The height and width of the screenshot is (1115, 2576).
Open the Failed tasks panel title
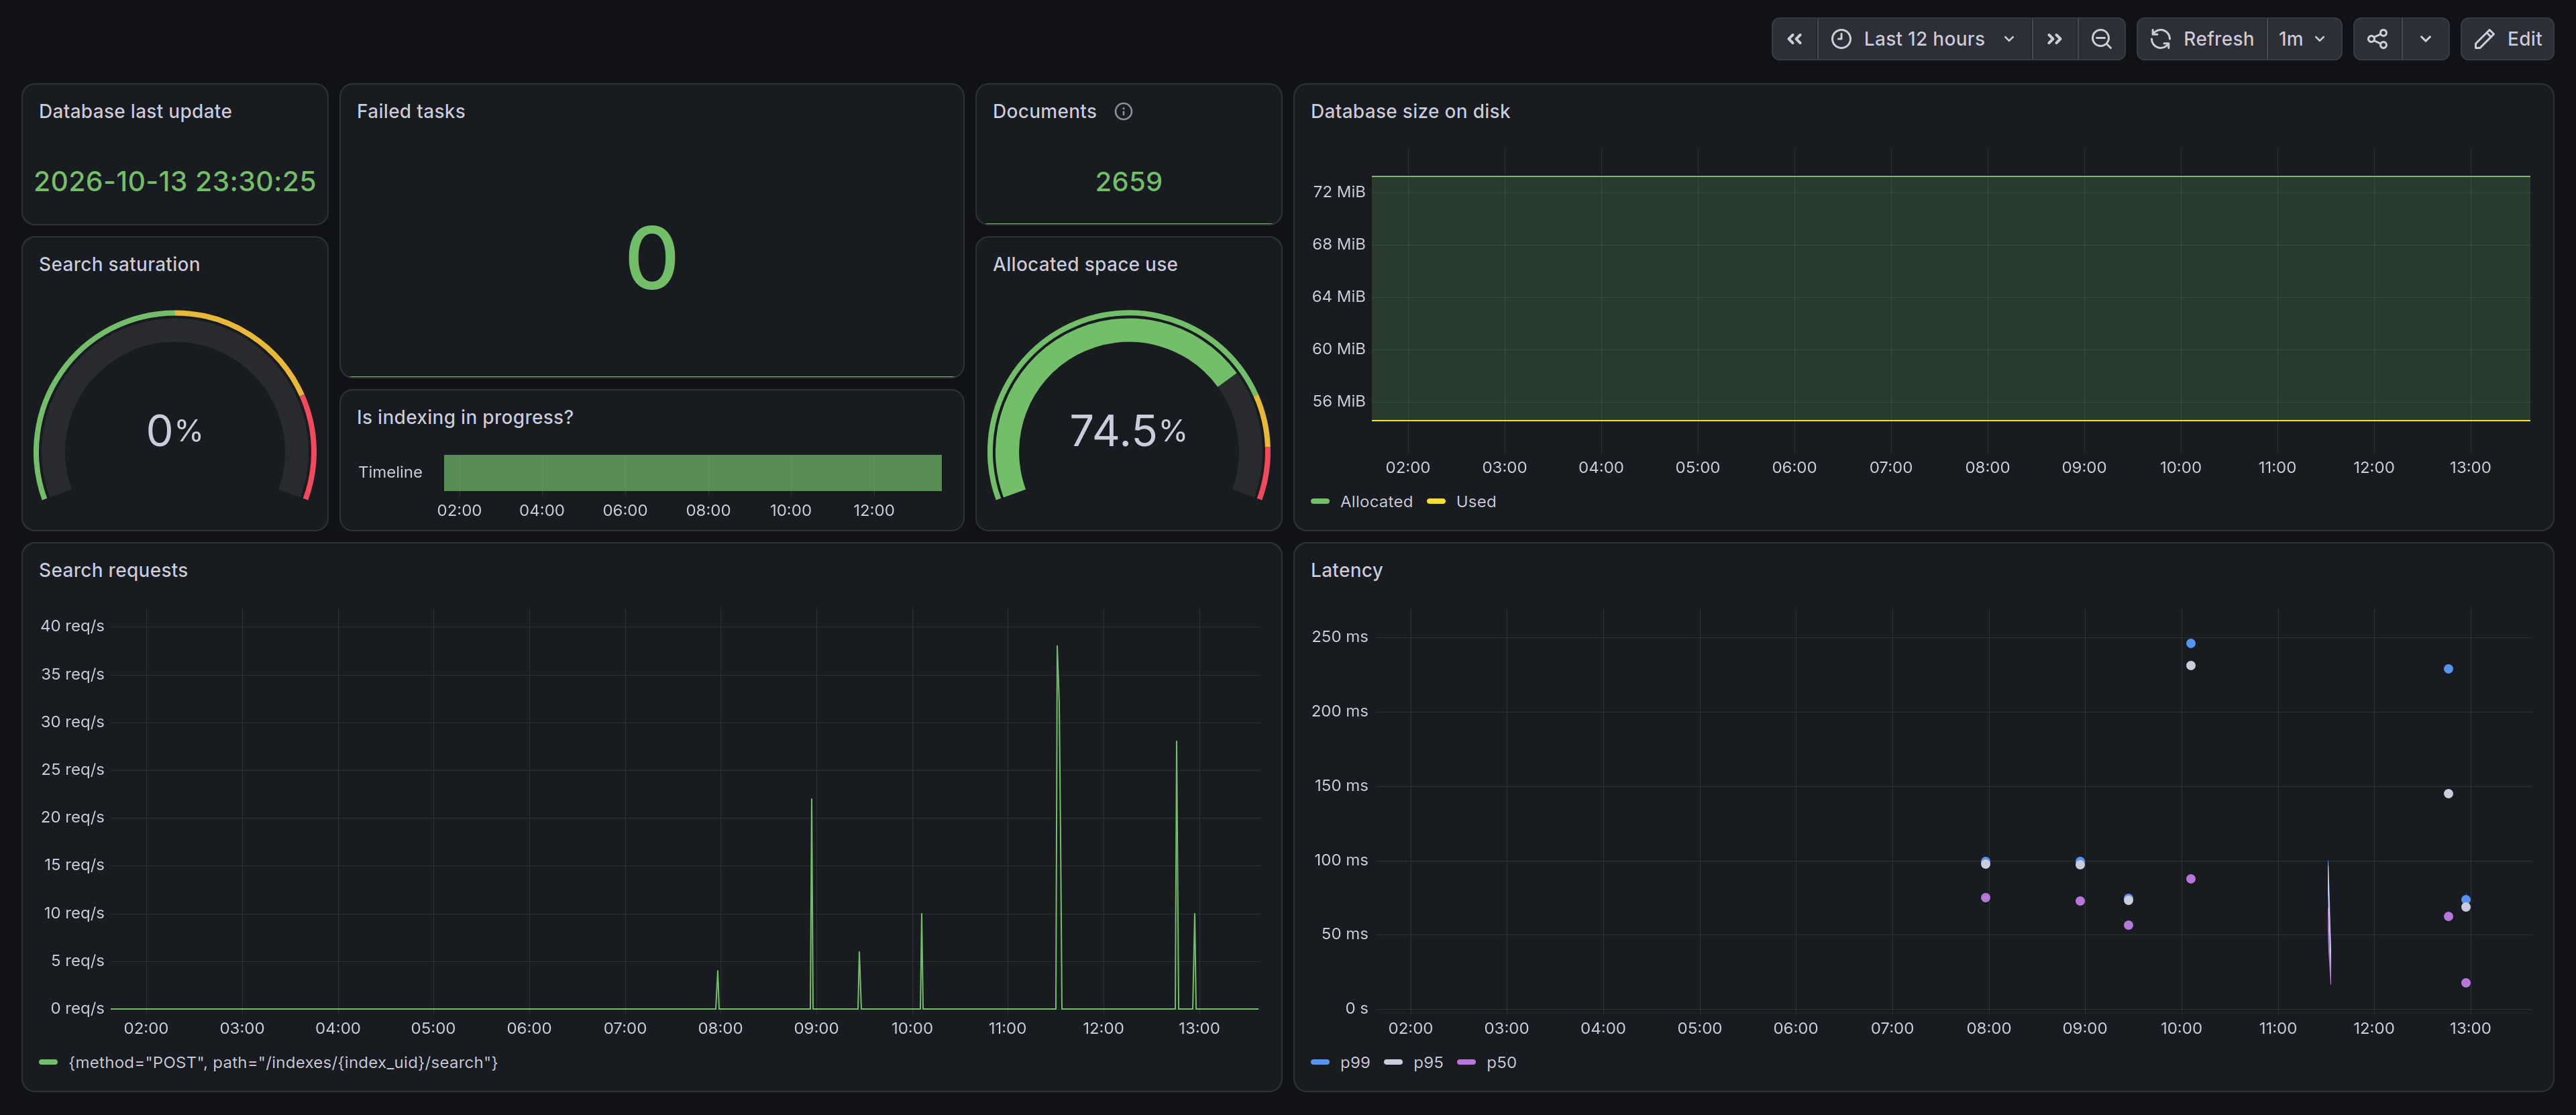[411, 111]
